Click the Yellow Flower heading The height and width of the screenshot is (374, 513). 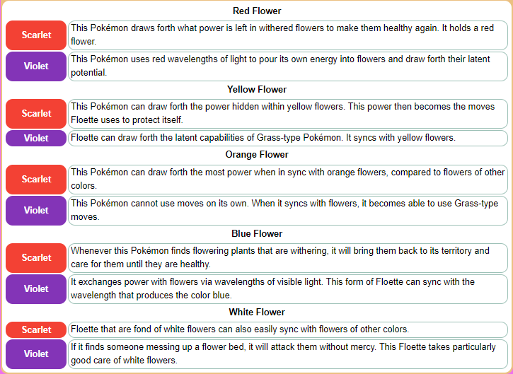click(256, 90)
